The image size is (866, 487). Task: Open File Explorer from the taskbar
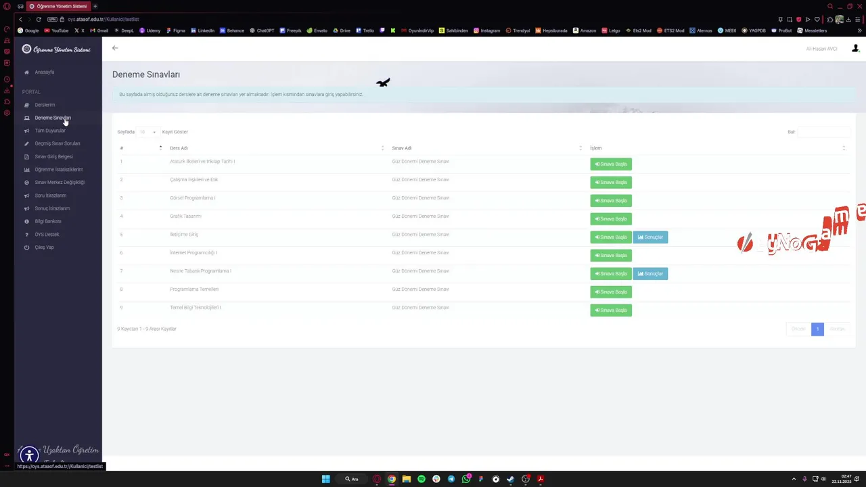[407, 479]
